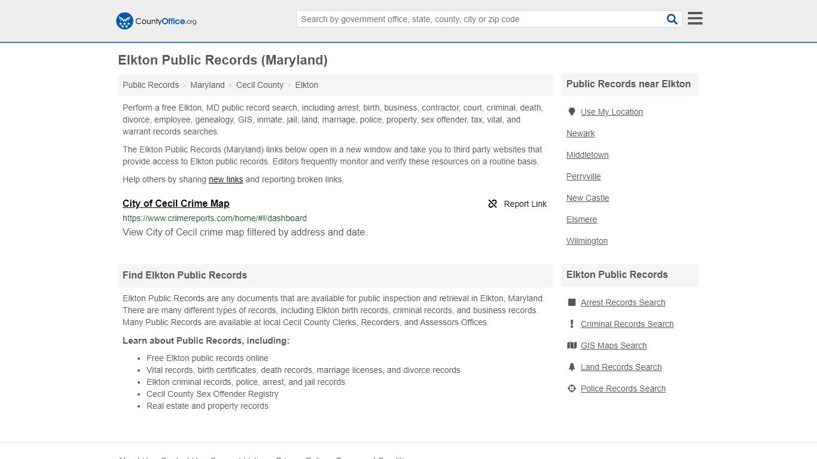The width and height of the screenshot is (817, 459).
Task: Click the broken link Report icon
Action: tap(493, 204)
